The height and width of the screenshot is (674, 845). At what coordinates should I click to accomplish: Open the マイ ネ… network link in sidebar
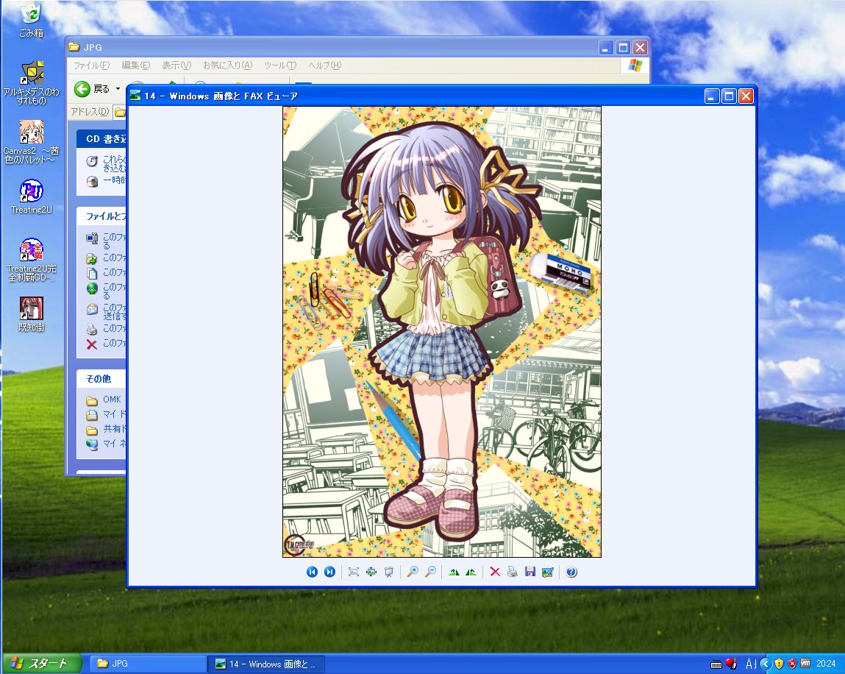tap(114, 443)
